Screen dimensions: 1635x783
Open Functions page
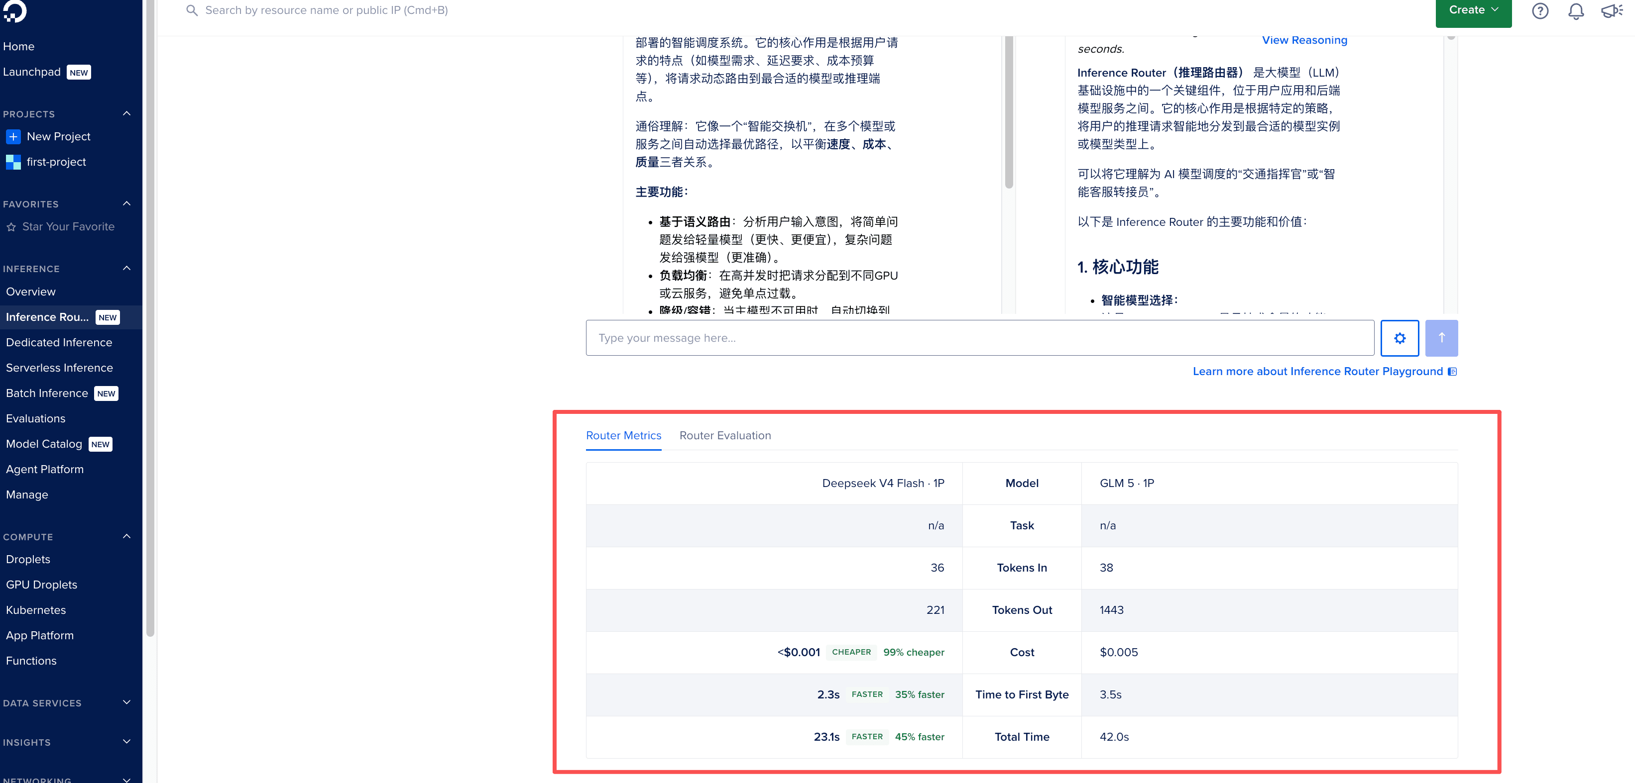[31, 661]
